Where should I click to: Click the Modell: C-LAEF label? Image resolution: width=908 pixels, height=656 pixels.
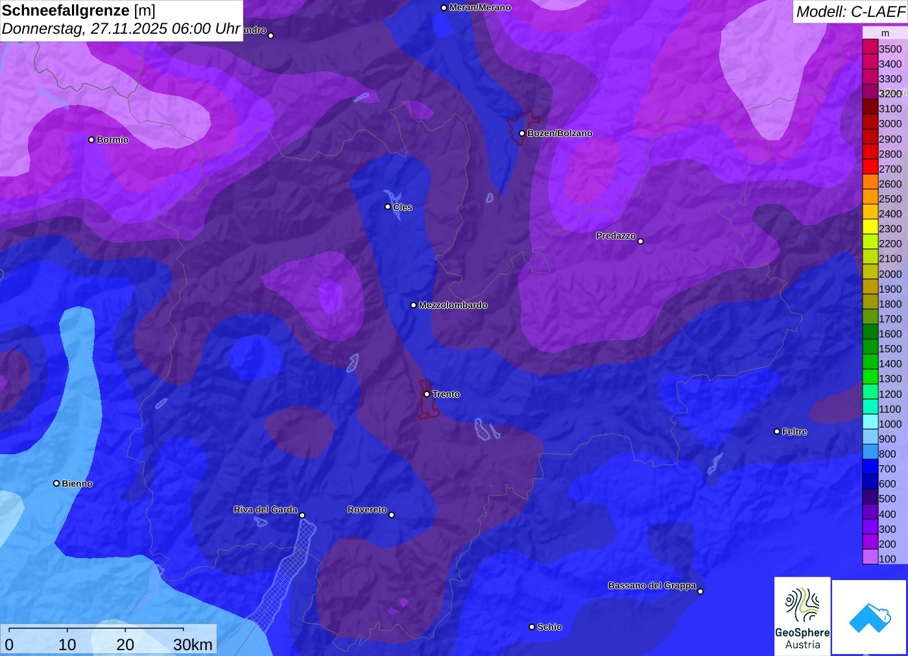850,12
